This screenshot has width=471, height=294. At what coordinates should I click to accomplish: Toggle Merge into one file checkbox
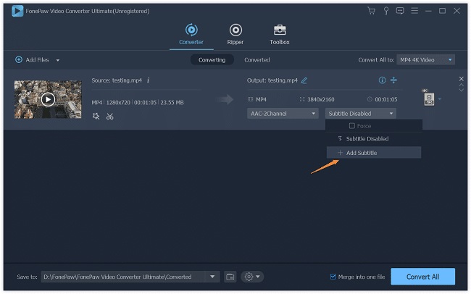333,277
